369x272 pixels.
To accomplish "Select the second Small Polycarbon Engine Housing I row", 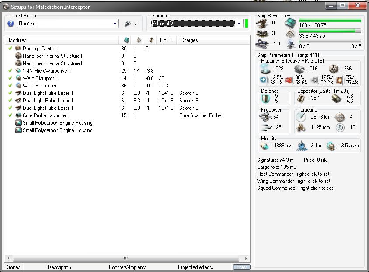I will pyautogui.click(x=127, y=130).
